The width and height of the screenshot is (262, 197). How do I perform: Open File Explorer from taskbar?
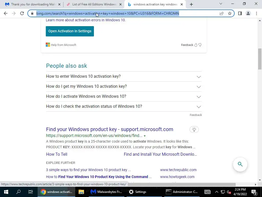[81, 192]
